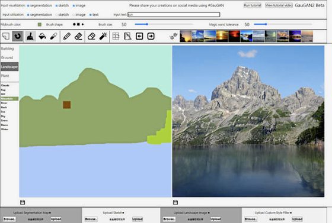Toggle image in input visualization
Image resolution: width=332 pixels, height=223 pixels.
(x=74, y=6)
